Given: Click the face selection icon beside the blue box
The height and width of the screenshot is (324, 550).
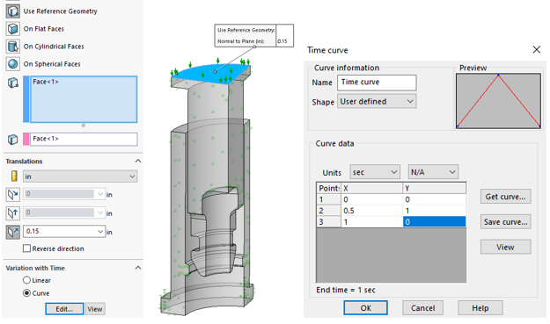Looking at the screenshot, I should [13, 83].
